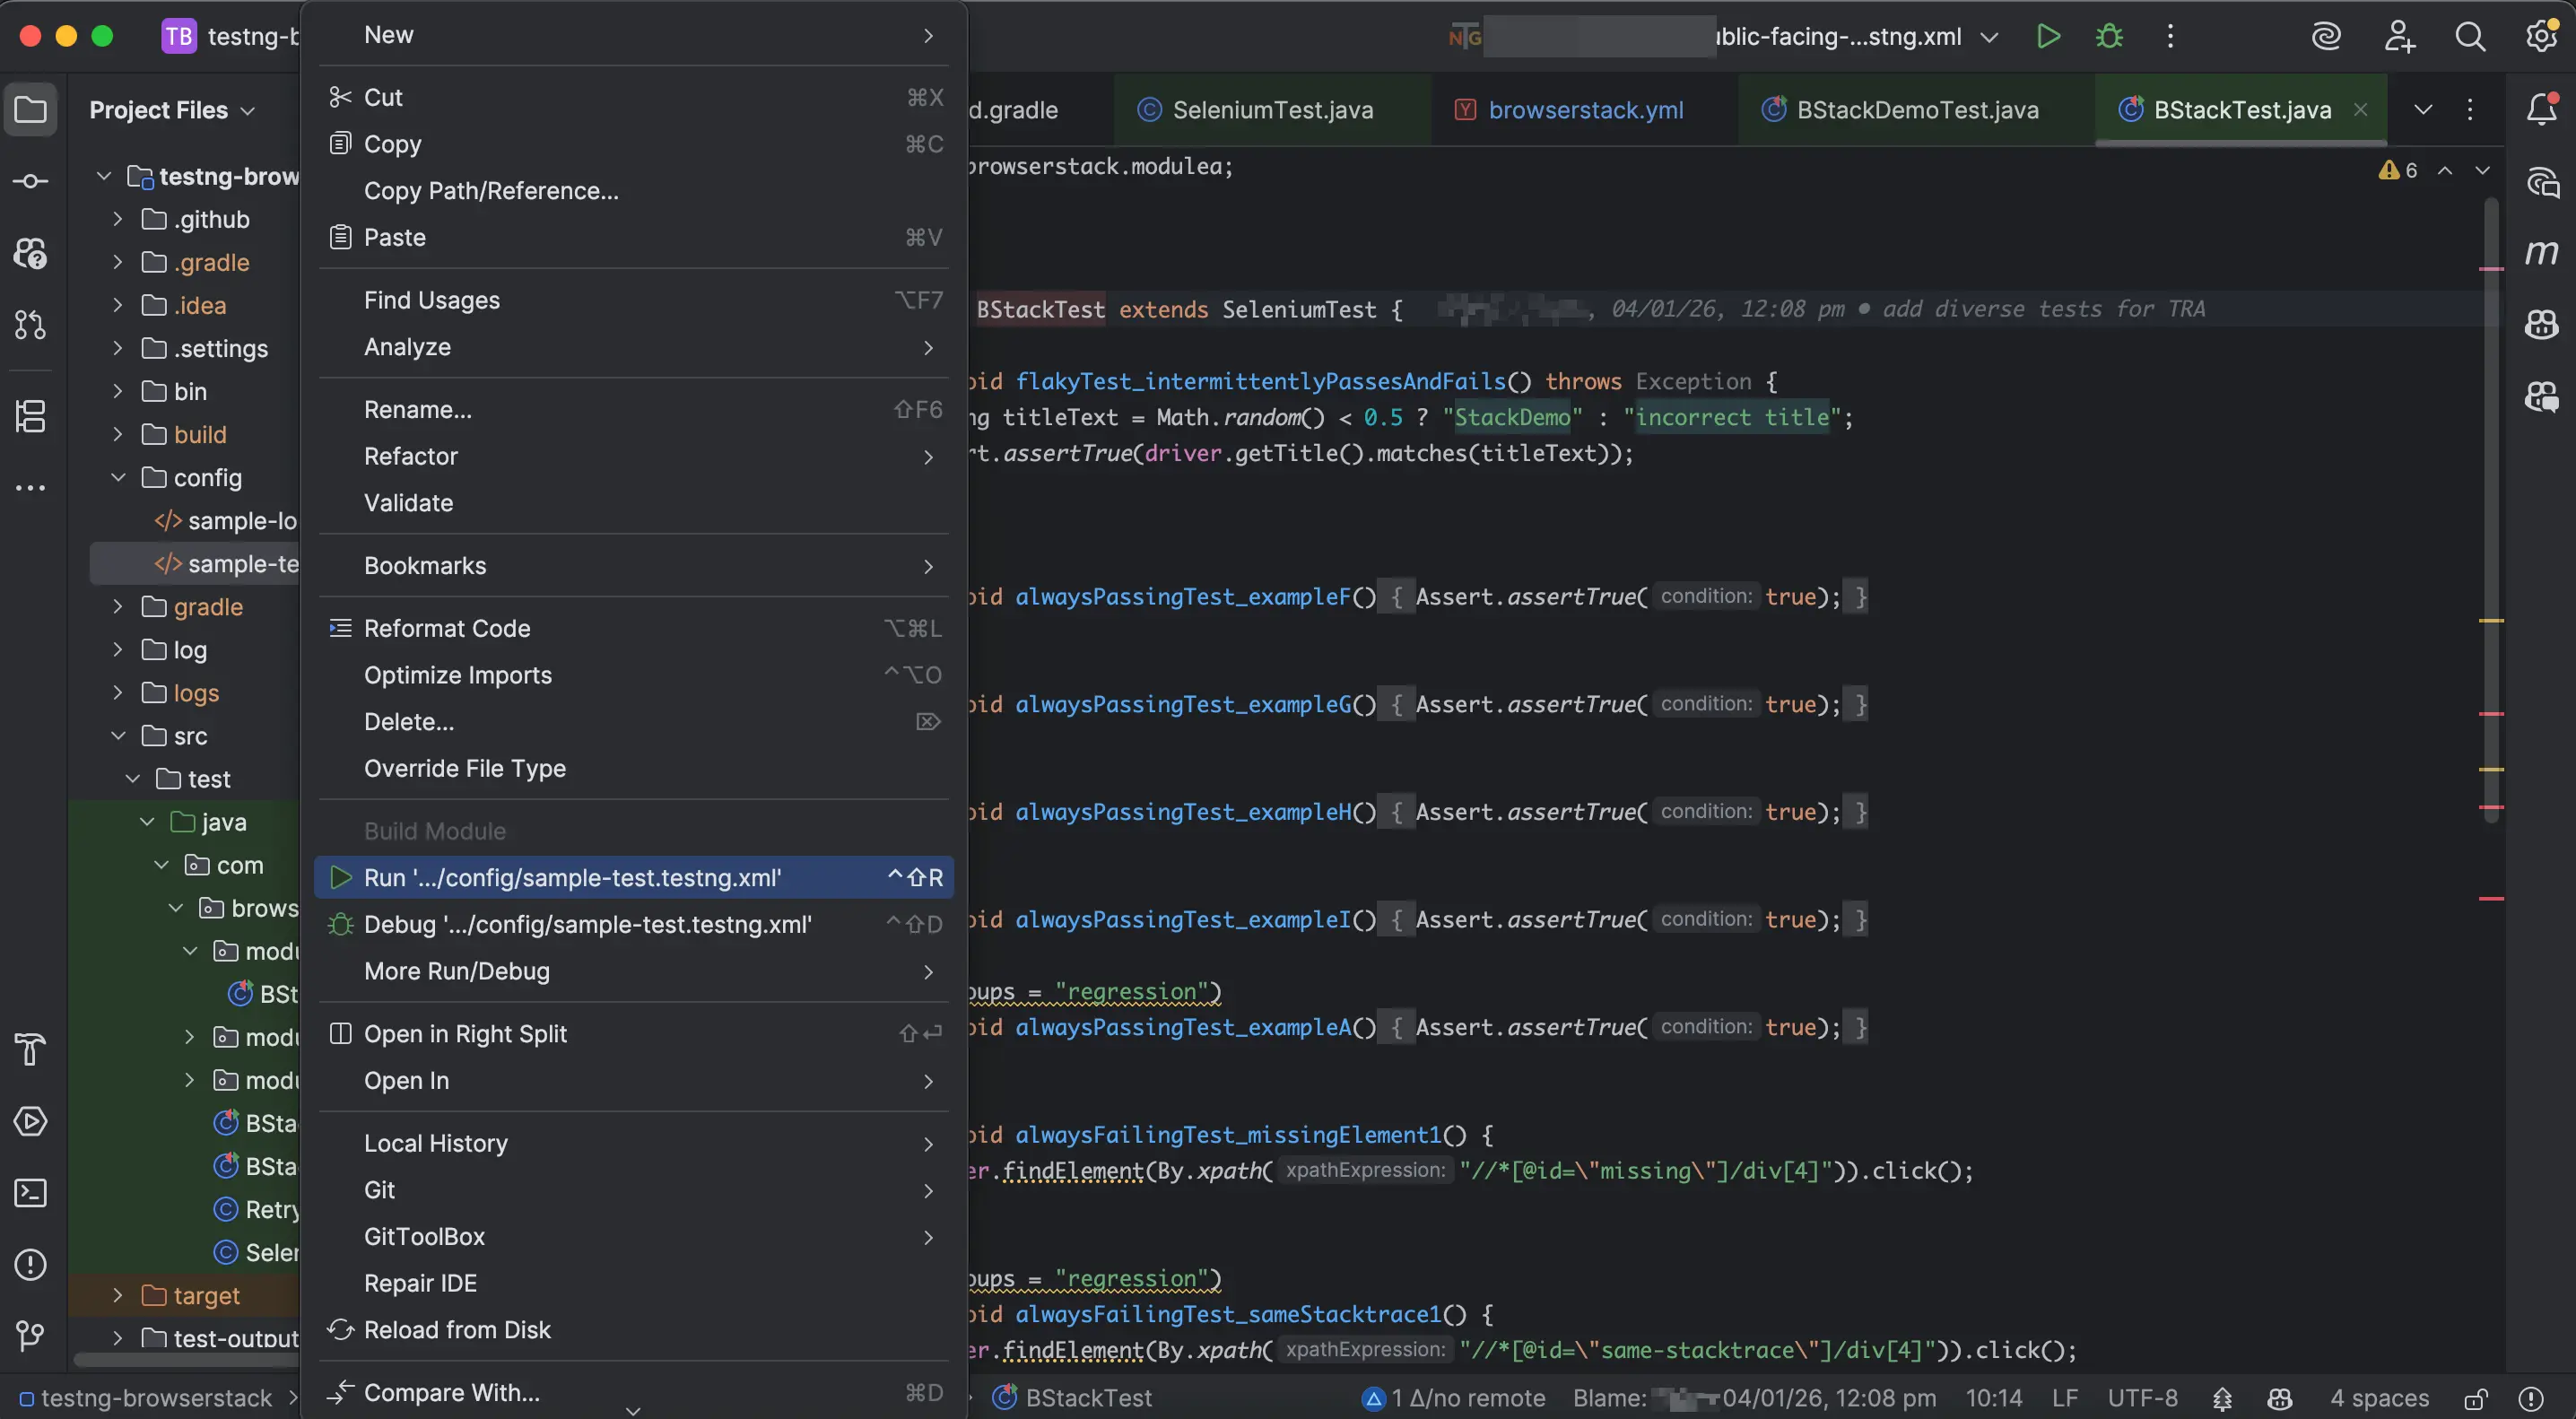2576x1419 pixels.
Task: Collapse the config folder in Project Files
Action: [118, 478]
